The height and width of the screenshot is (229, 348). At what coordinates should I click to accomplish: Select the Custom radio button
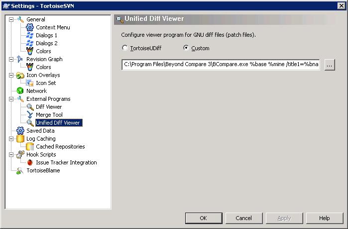(x=186, y=48)
